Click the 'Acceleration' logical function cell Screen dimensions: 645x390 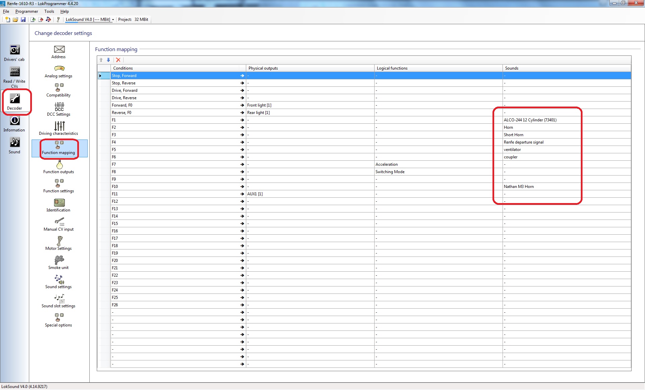tap(438, 164)
